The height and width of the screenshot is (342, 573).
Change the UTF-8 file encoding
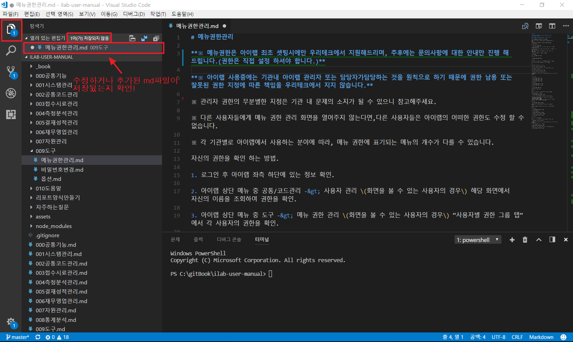[x=499, y=337]
